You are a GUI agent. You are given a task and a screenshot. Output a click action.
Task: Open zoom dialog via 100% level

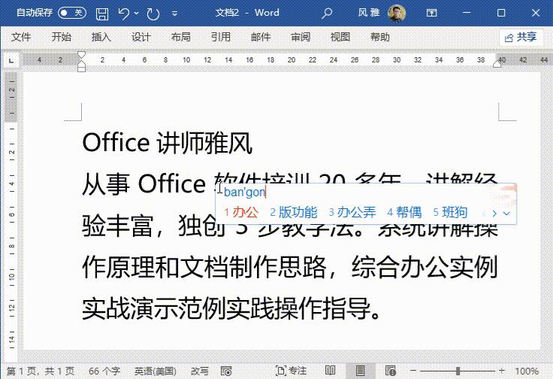[x=527, y=371]
